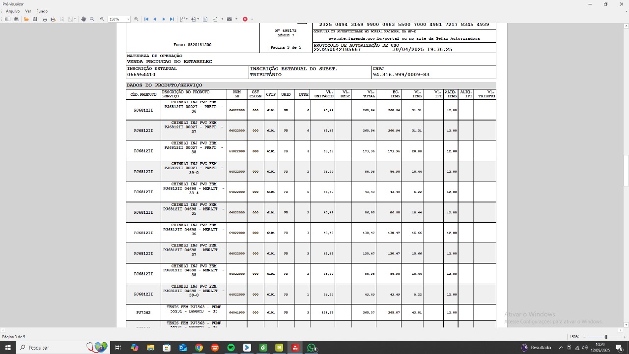This screenshot has height=354, width=629.
Task: Click the red close preview icon
Action: point(245,19)
